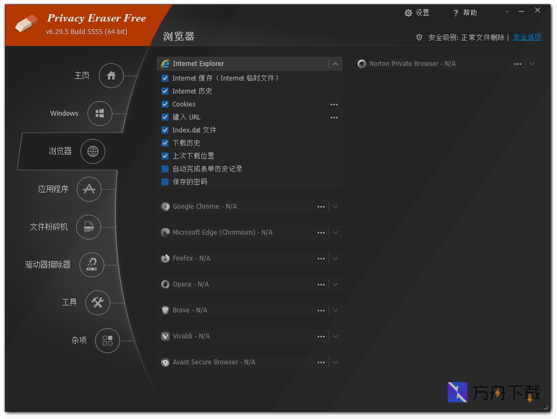Open Avast Secure Browser more options dots

321,362
